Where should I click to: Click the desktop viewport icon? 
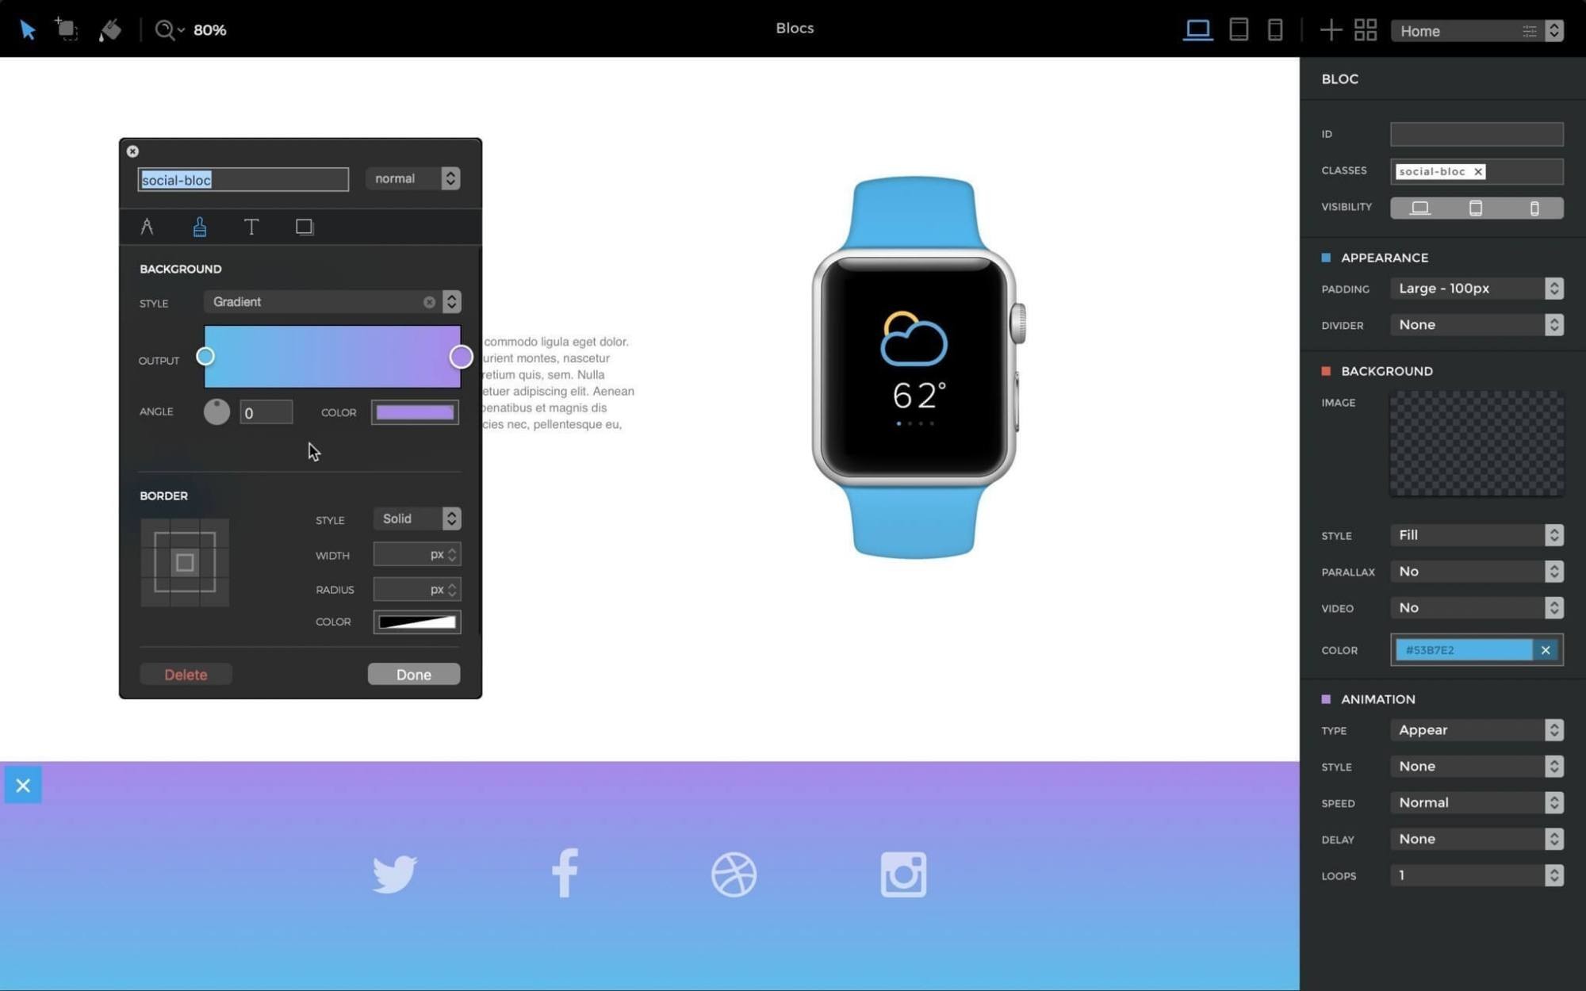pos(1197,29)
